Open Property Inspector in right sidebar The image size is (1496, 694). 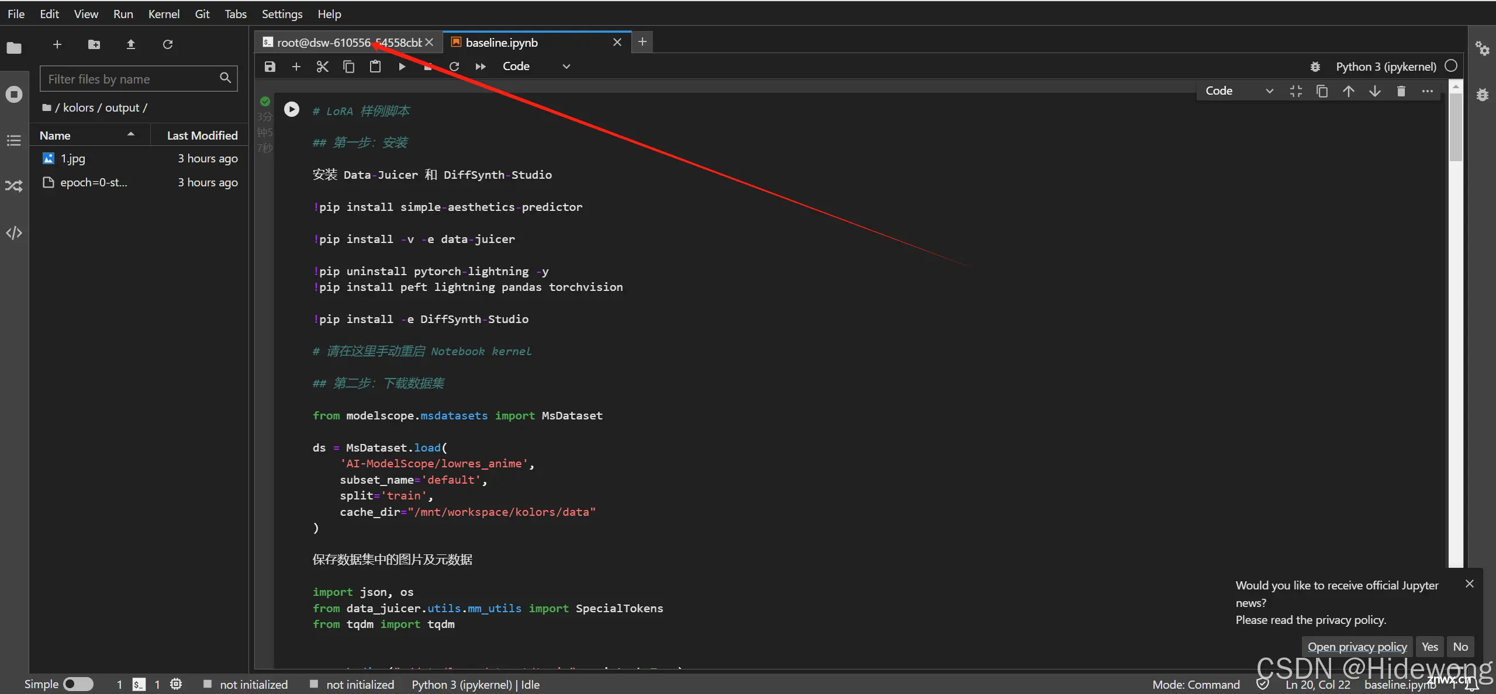(1483, 48)
